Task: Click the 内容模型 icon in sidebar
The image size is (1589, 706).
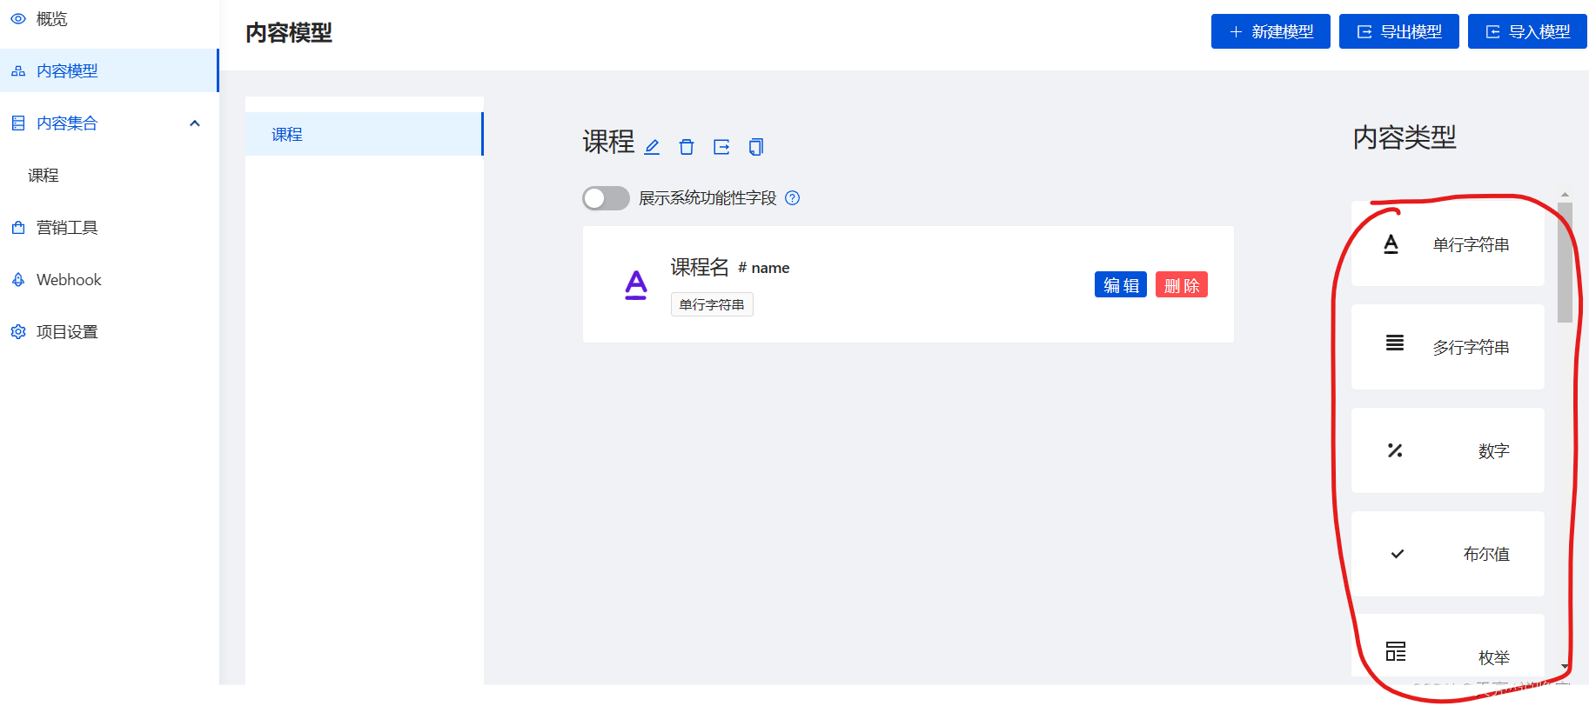Action: [18, 71]
